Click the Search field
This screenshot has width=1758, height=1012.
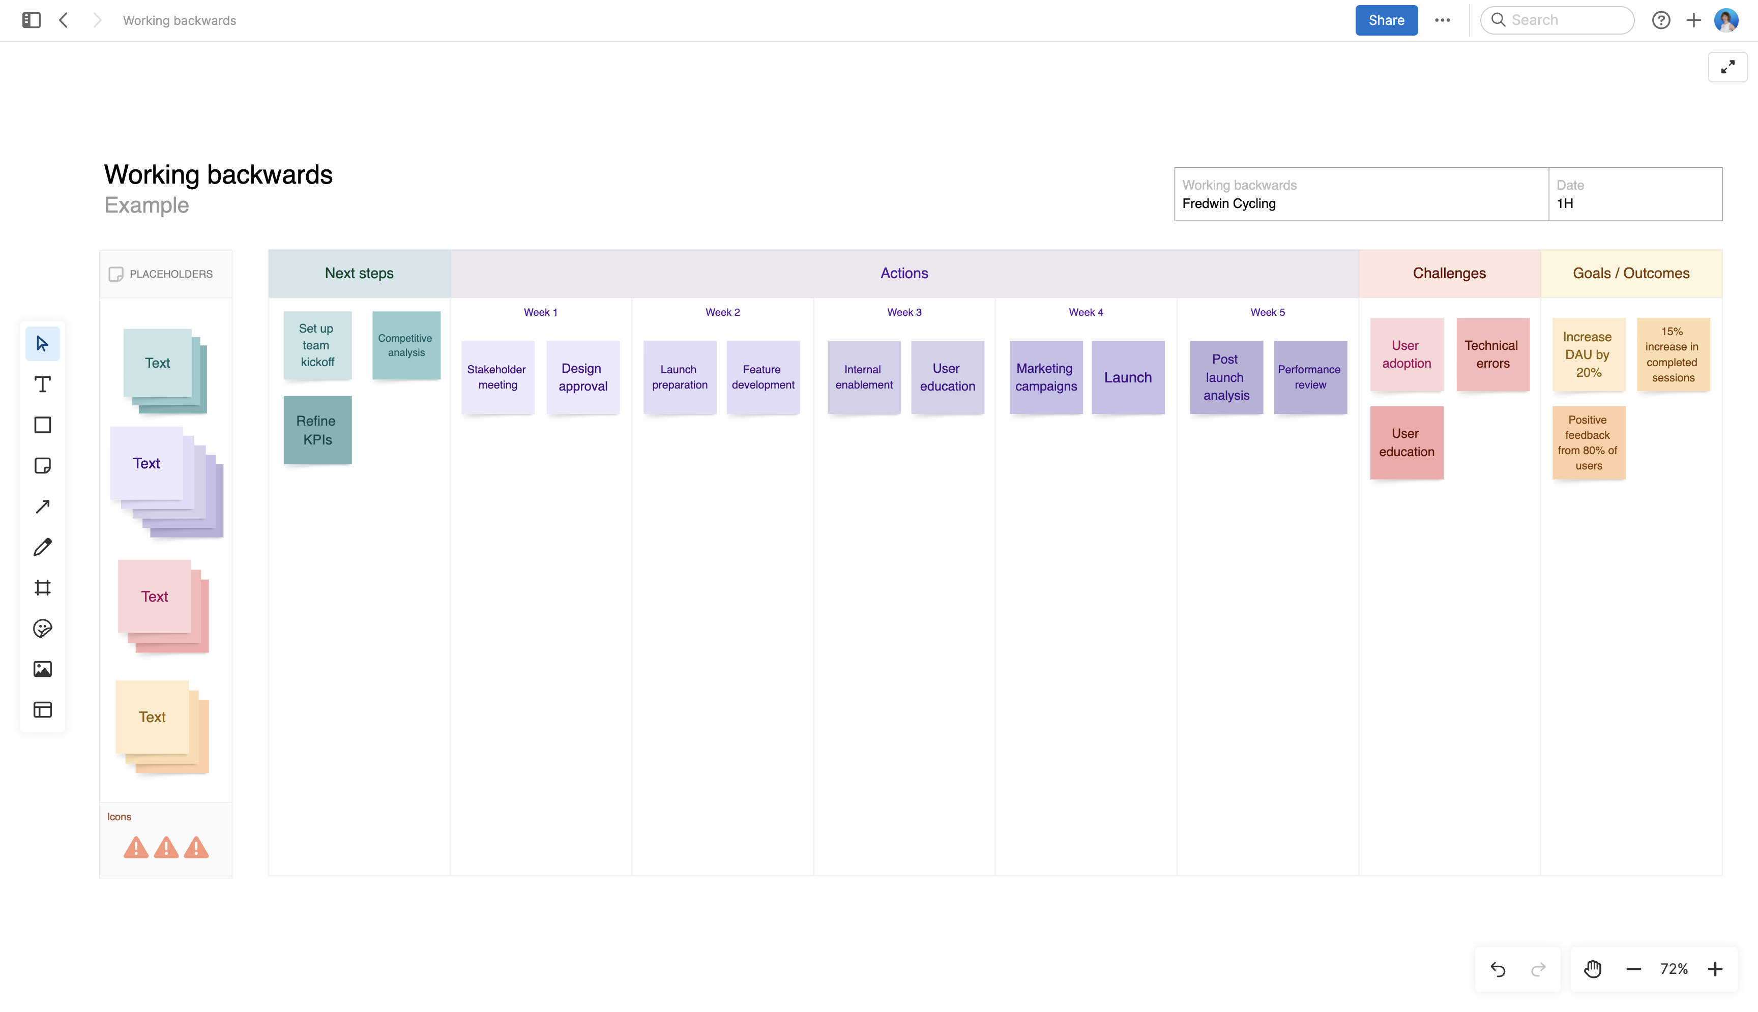(x=1557, y=20)
